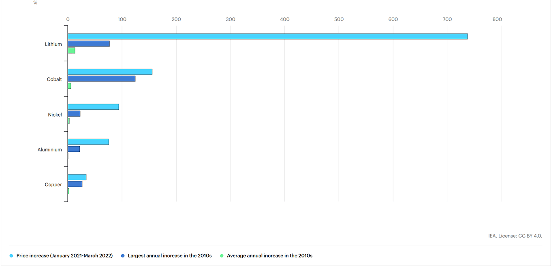
Task: Click the 0 axis tick label
Action: tap(68, 19)
